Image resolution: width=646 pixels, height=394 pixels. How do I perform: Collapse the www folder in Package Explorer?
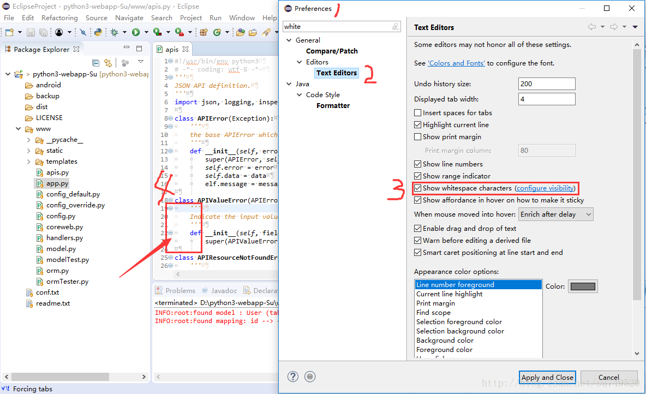[x=18, y=129]
